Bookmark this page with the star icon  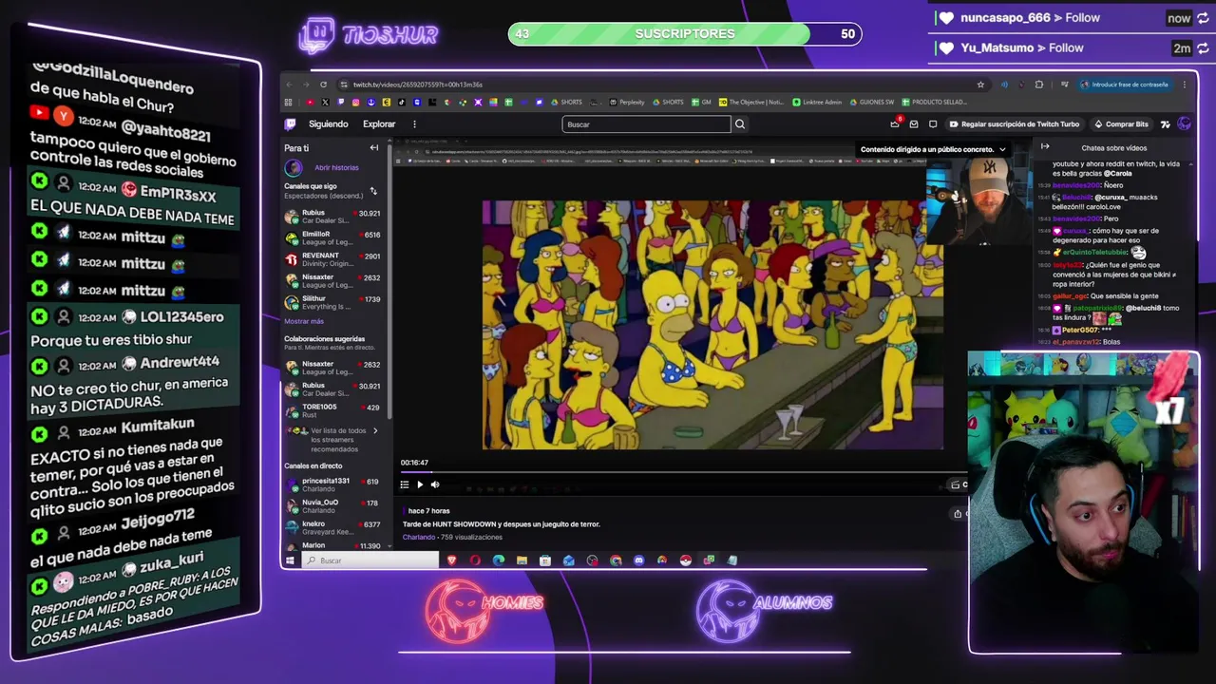(x=980, y=85)
